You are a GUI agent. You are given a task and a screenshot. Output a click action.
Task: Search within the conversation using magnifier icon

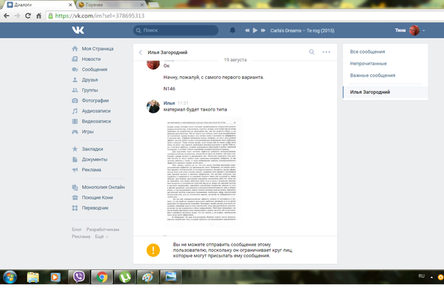point(312,52)
